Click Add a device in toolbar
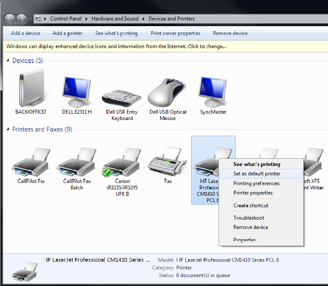Image resolution: width=328 pixels, height=286 pixels. coord(26,33)
